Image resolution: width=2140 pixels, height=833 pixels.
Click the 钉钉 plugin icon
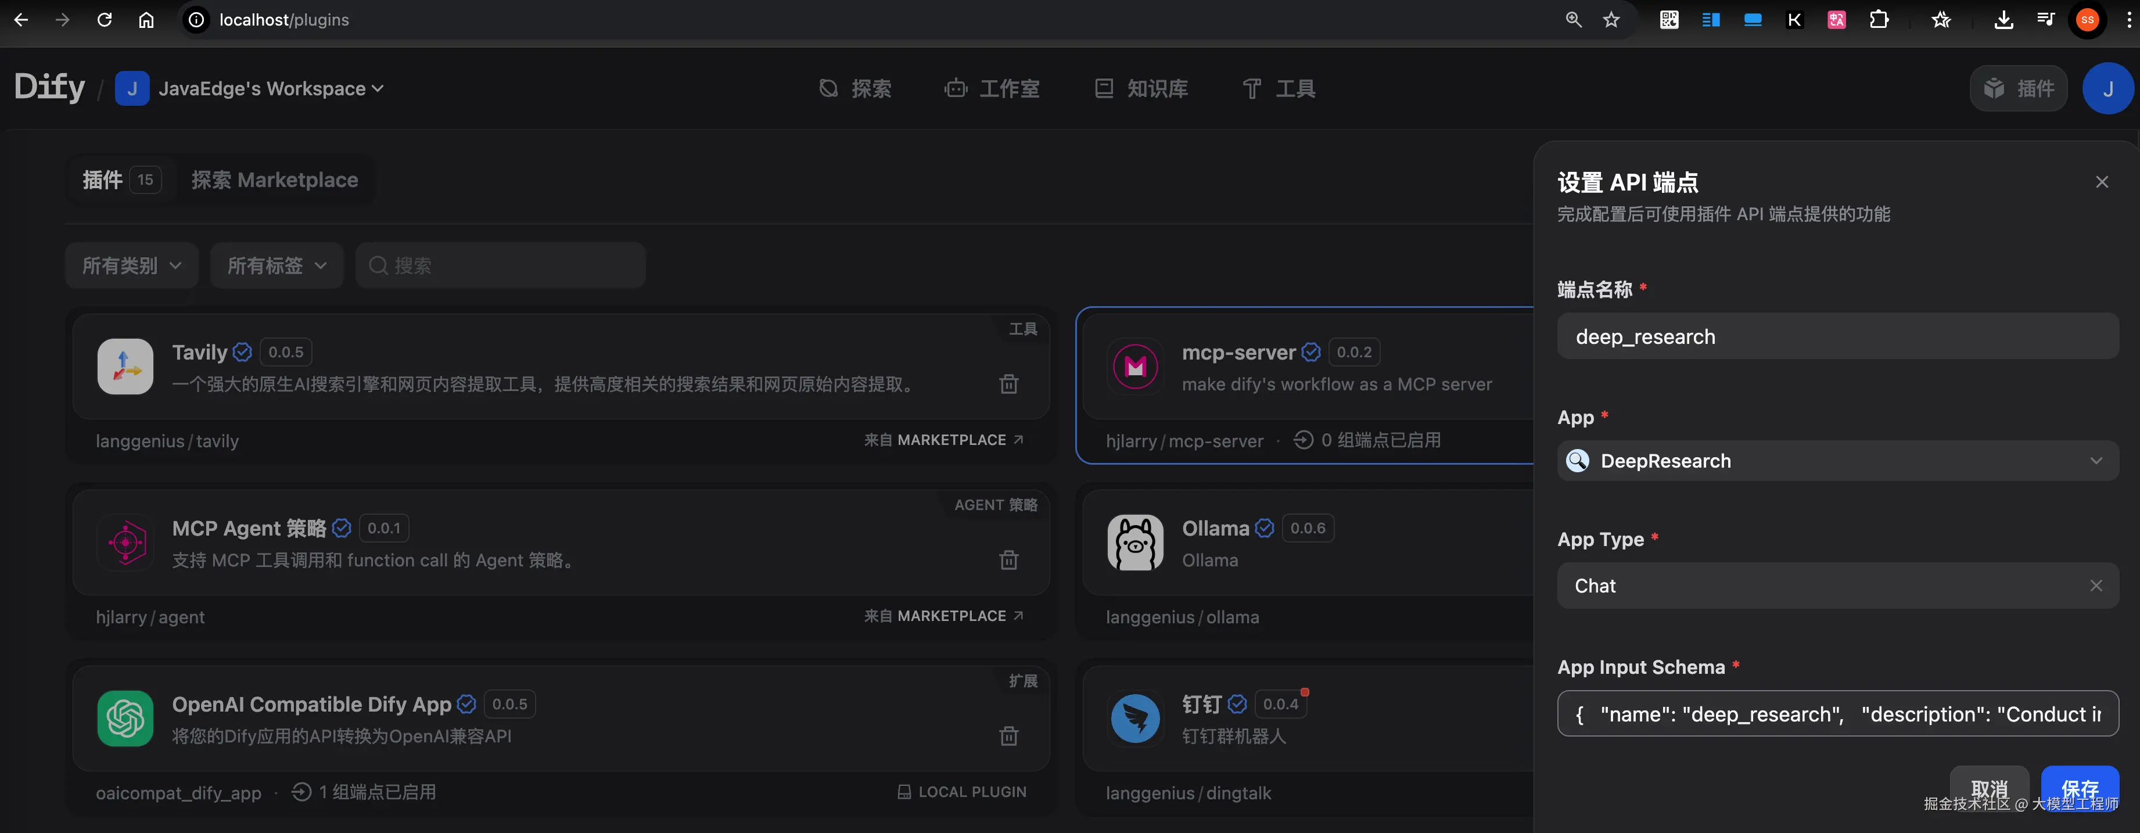point(1135,719)
